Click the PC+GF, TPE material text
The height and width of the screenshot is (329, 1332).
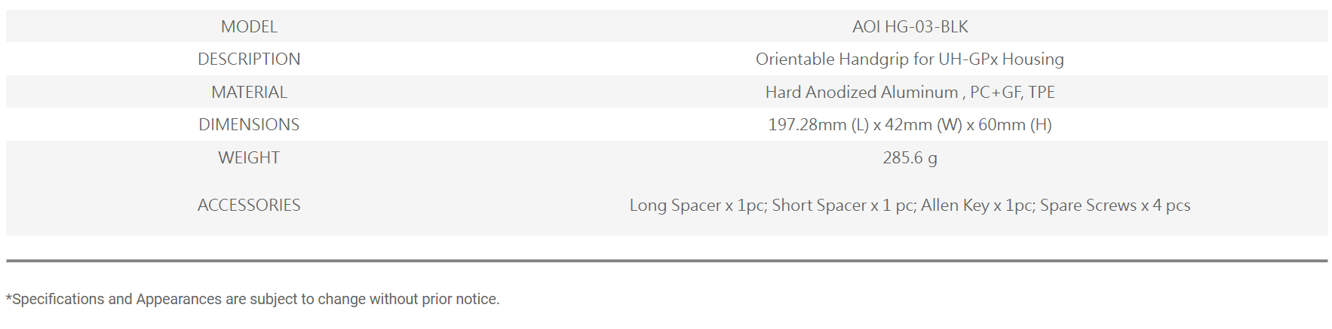pyautogui.click(x=1013, y=92)
